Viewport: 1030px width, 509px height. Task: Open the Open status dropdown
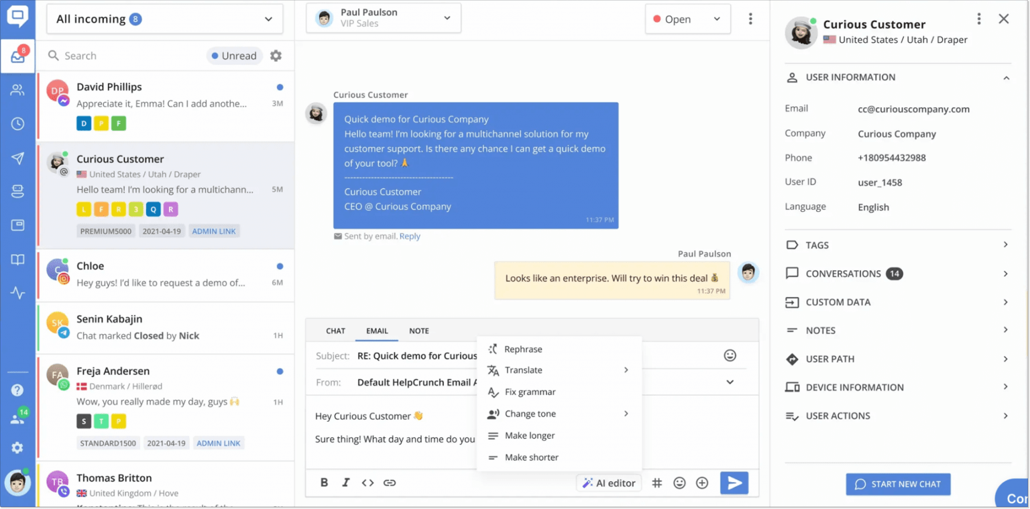687,19
